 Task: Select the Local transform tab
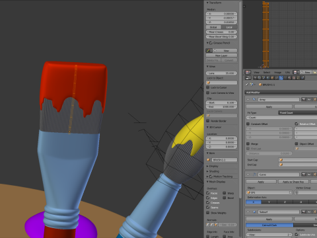click(229, 27)
